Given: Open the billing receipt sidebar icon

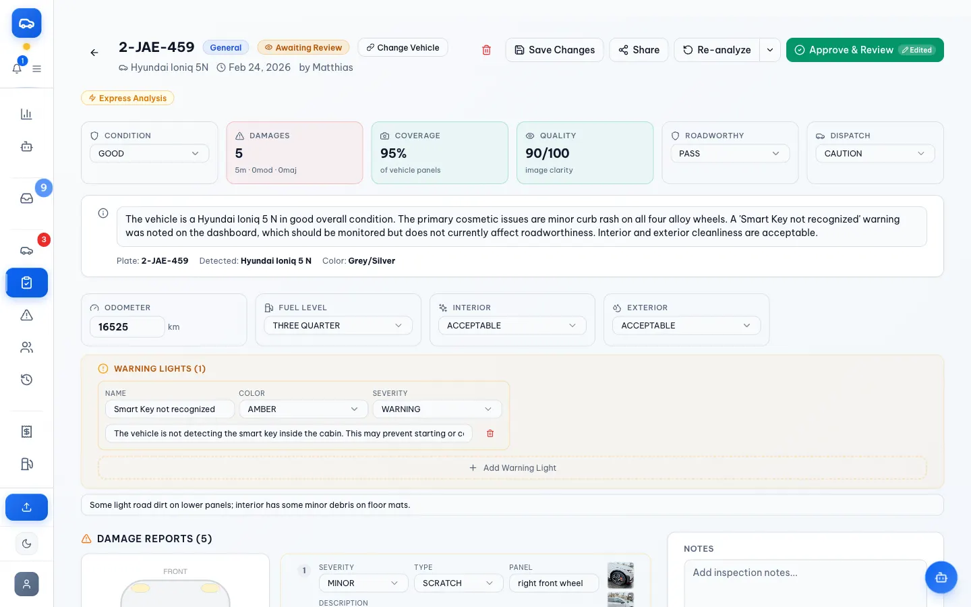Looking at the screenshot, I should click(x=26, y=432).
